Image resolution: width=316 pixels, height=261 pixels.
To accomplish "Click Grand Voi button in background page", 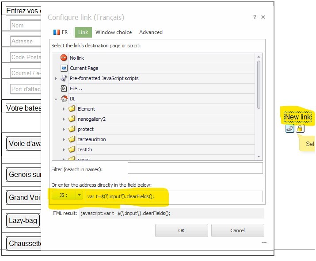I will (23, 197).
